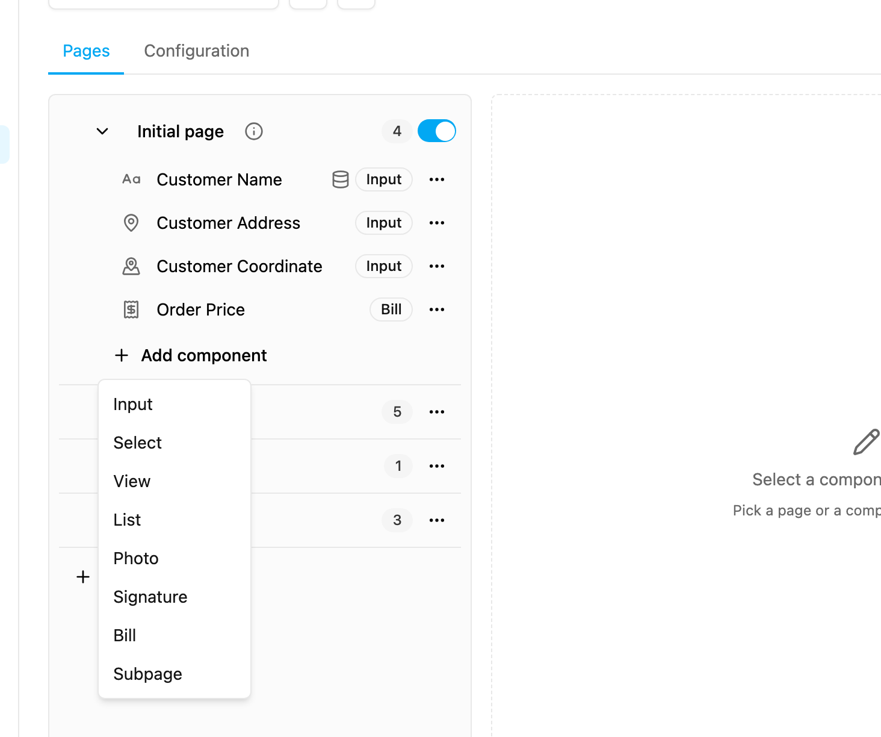Click the plus icon to add page
Screen dimensions: 881x737
83,577
